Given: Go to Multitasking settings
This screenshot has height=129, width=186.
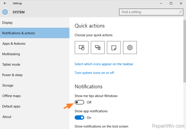Looking at the screenshot, I should click(x=35, y=54).
